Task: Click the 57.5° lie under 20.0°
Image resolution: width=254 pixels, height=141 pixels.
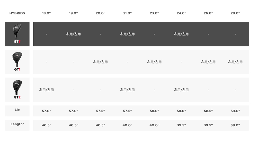Action: [100, 111]
